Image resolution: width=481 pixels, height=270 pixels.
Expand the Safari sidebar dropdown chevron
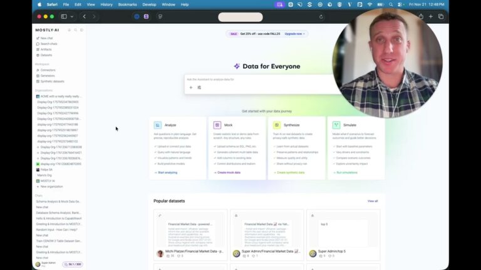click(x=72, y=17)
